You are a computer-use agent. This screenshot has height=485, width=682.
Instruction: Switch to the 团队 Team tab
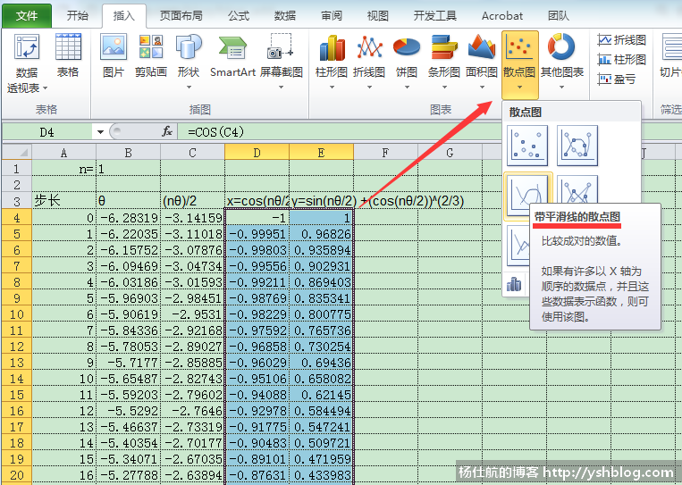(x=559, y=16)
